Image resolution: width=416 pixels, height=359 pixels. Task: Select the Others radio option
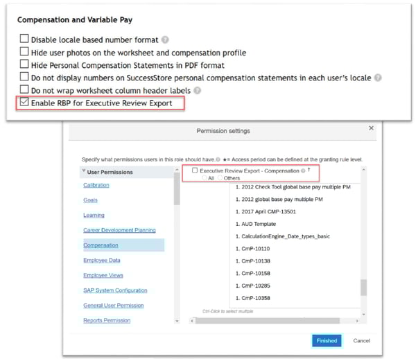[220, 178]
